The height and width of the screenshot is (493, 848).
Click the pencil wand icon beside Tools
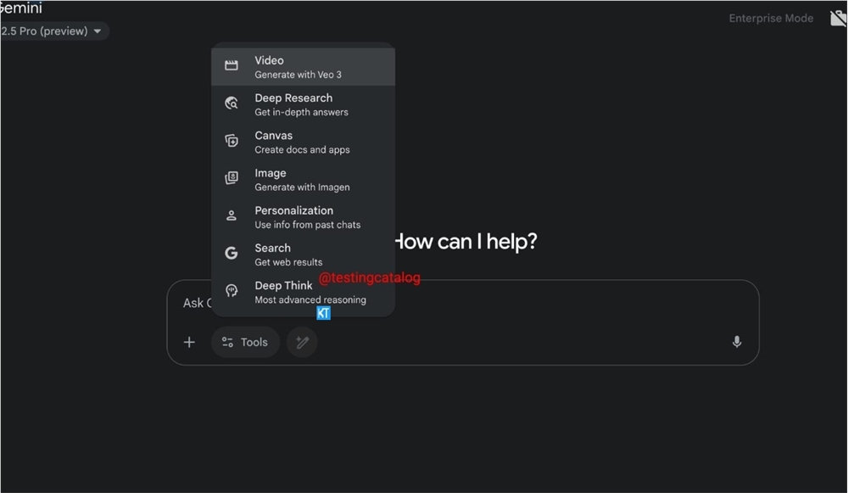[x=302, y=342]
